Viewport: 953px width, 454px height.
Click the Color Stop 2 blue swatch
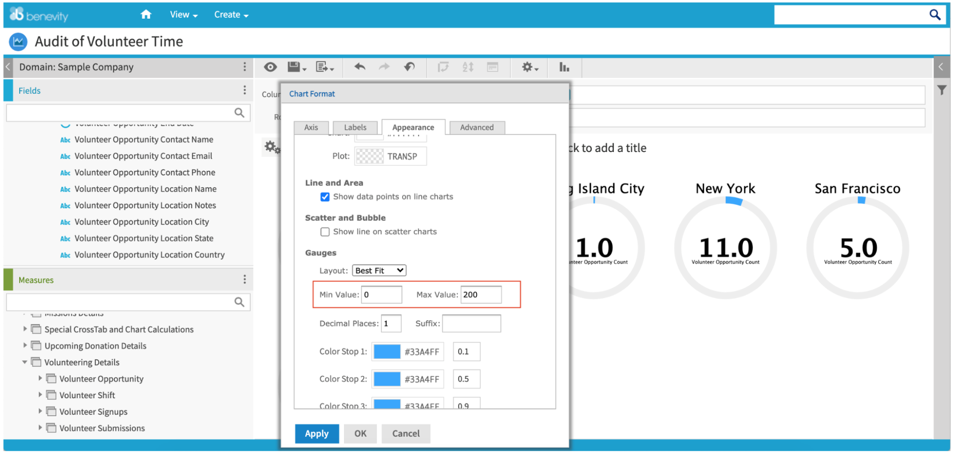click(x=387, y=379)
